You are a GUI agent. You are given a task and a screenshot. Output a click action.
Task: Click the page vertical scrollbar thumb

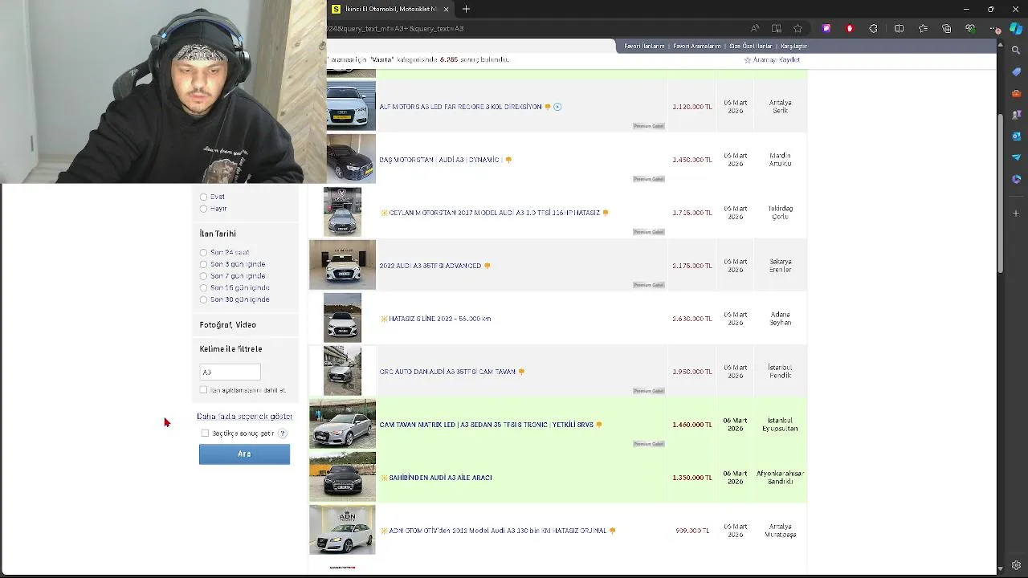tap(1000, 193)
